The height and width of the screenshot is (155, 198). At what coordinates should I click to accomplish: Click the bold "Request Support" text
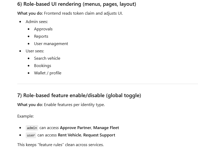[x=99, y=135]
